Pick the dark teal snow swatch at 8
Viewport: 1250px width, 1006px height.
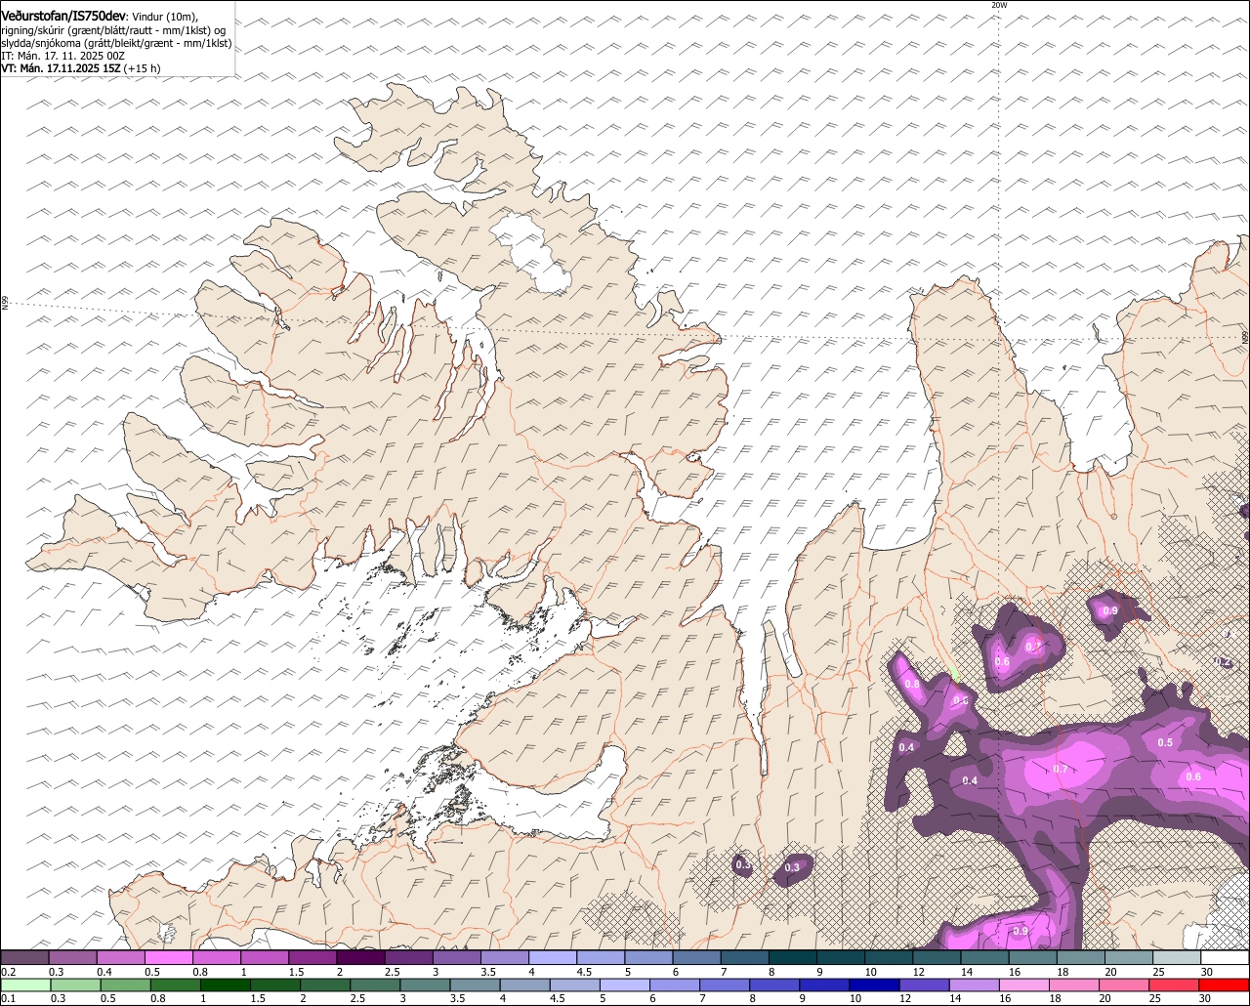[x=792, y=957]
